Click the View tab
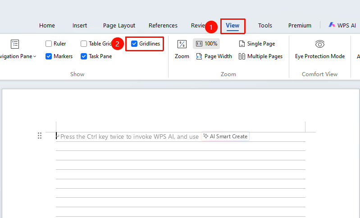360x218 pixels. pyautogui.click(x=232, y=26)
